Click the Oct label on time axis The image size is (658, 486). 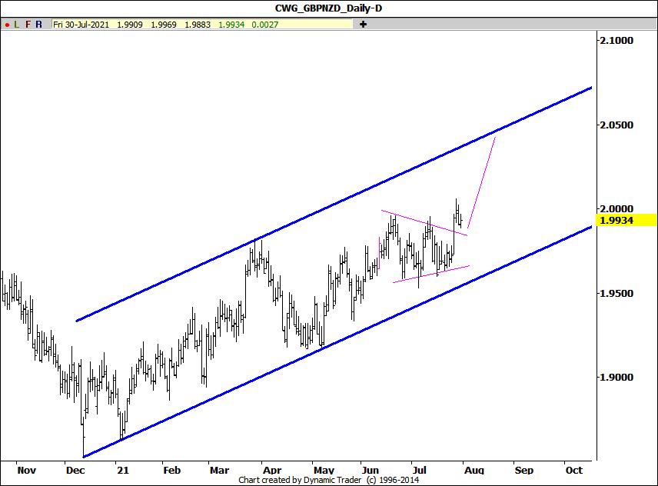click(x=574, y=470)
